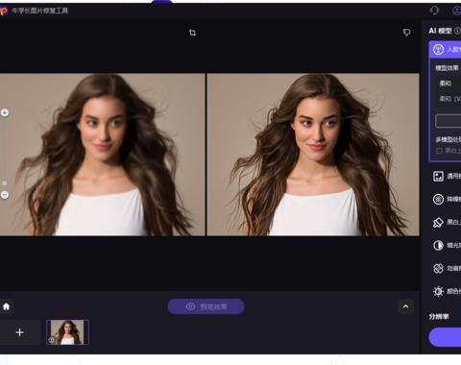Select the crop tool above the image
This screenshot has height=365, width=461.
192,33
